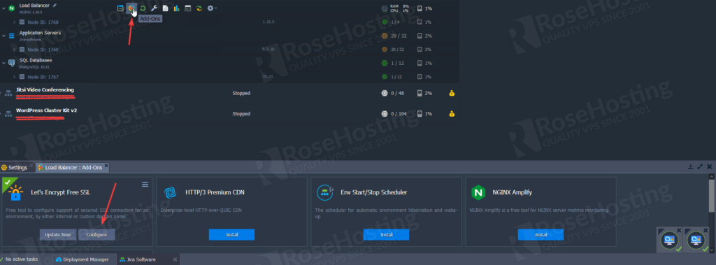
Task: Click the green NGINX Load Balancer icon
Action: [x=11, y=8]
